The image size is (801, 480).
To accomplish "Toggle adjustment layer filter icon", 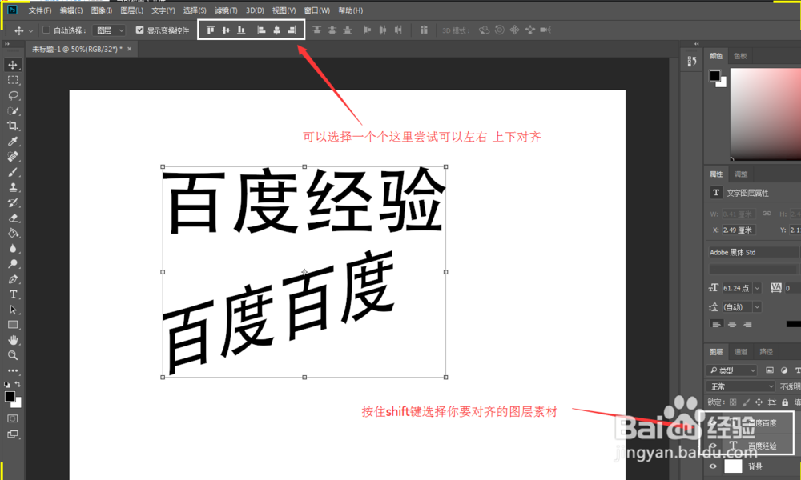I will tap(784, 370).
